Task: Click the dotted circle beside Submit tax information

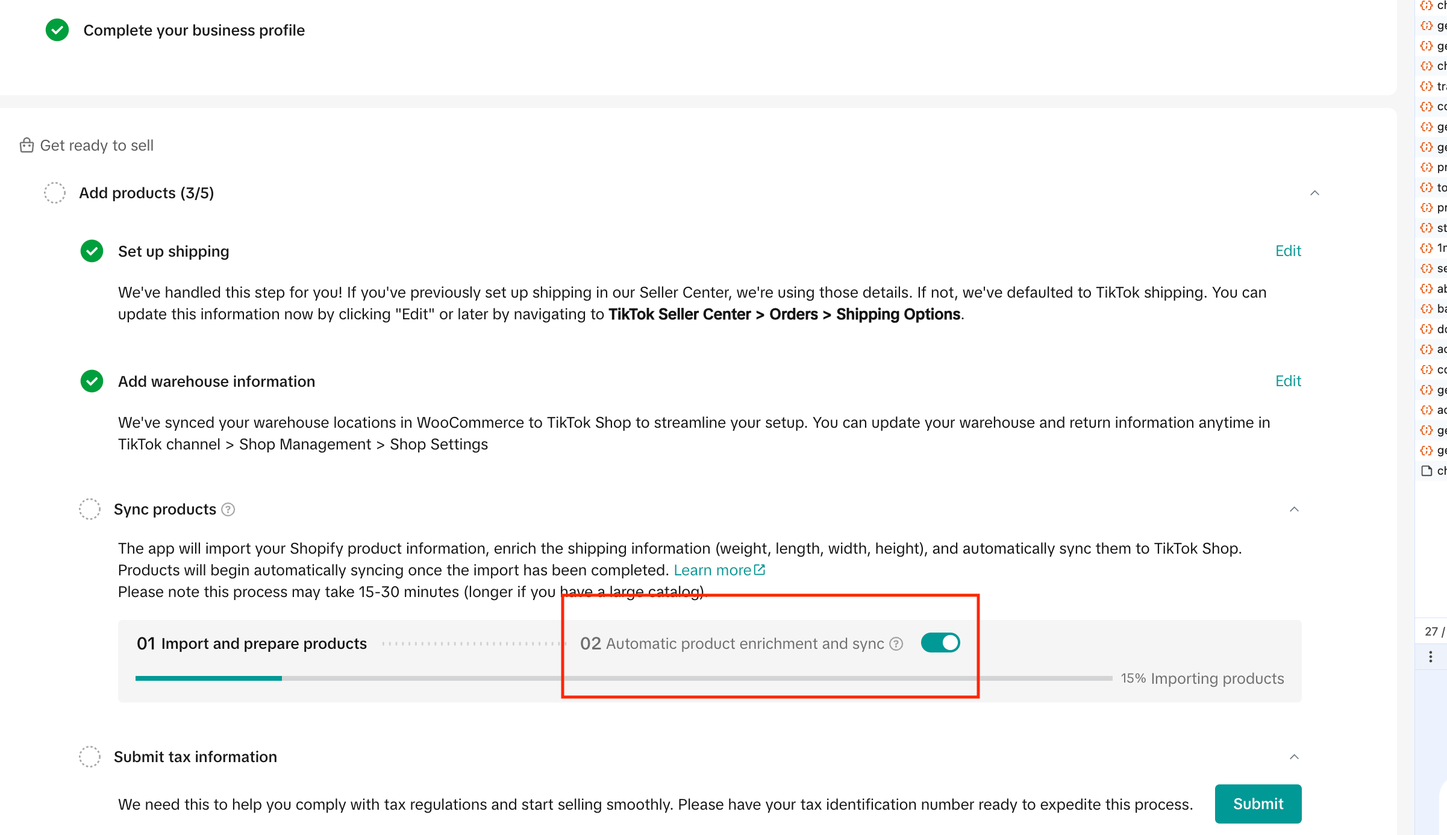Action: pyautogui.click(x=90, y=757)
